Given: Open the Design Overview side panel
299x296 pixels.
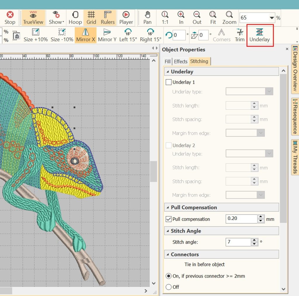Looking at the screenshot, I should pos(295,69).
